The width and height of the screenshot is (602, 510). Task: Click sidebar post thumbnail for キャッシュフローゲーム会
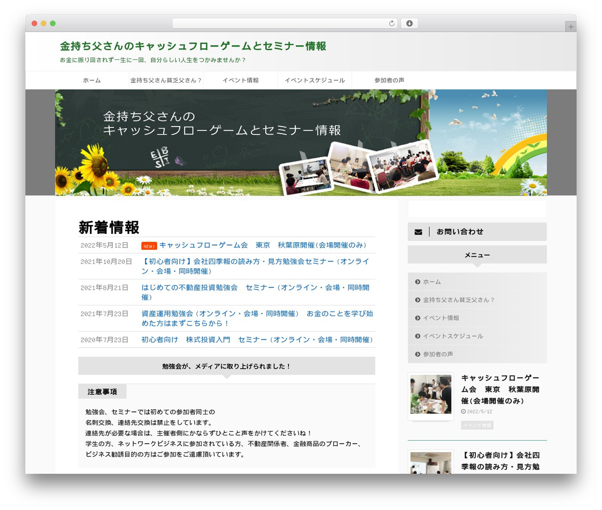431,394
